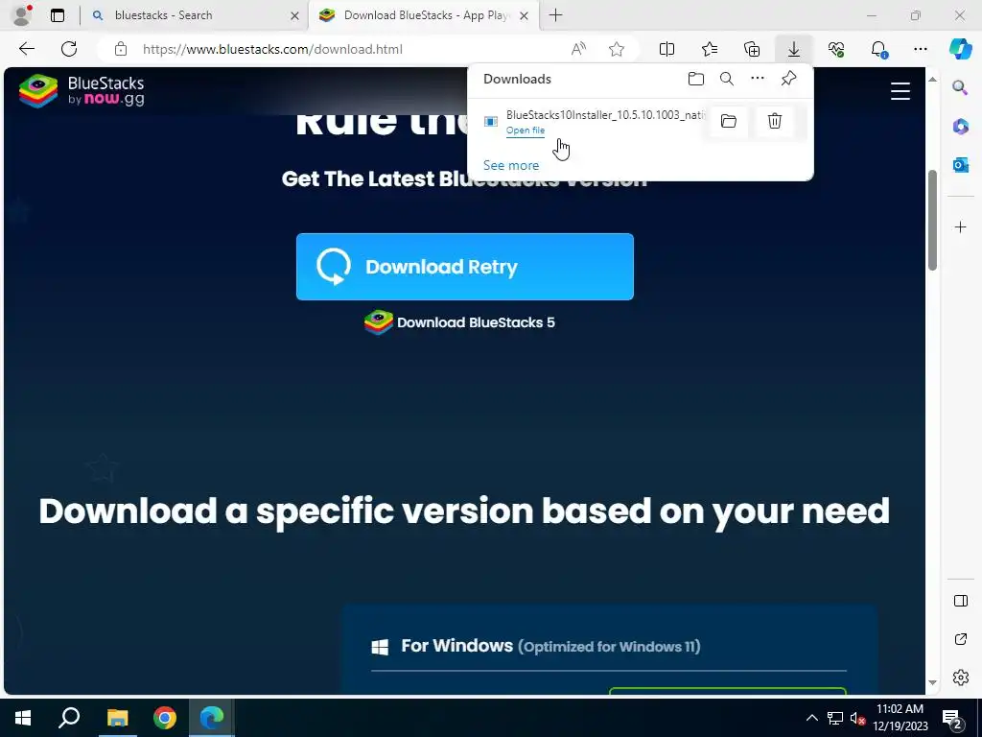The height and width of the screenshot is (737, 982).
Task: Add a sidebar app with plus
Action: click(960, 226)
